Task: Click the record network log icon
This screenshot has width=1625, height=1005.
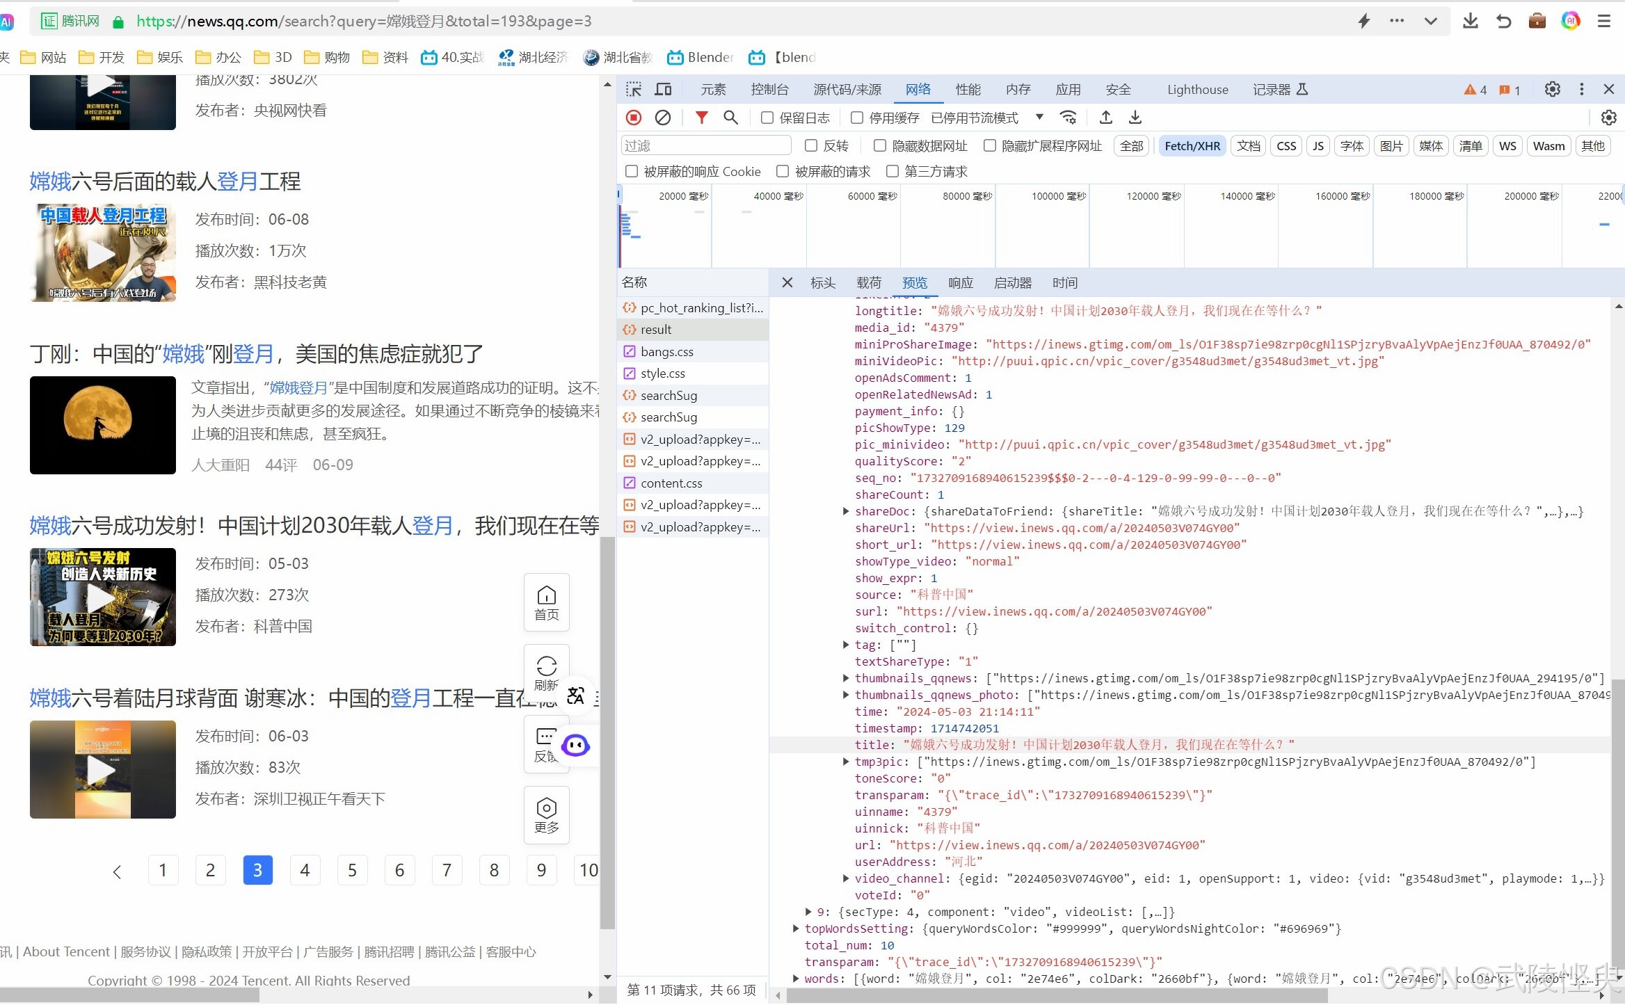Action: [633, 118]
